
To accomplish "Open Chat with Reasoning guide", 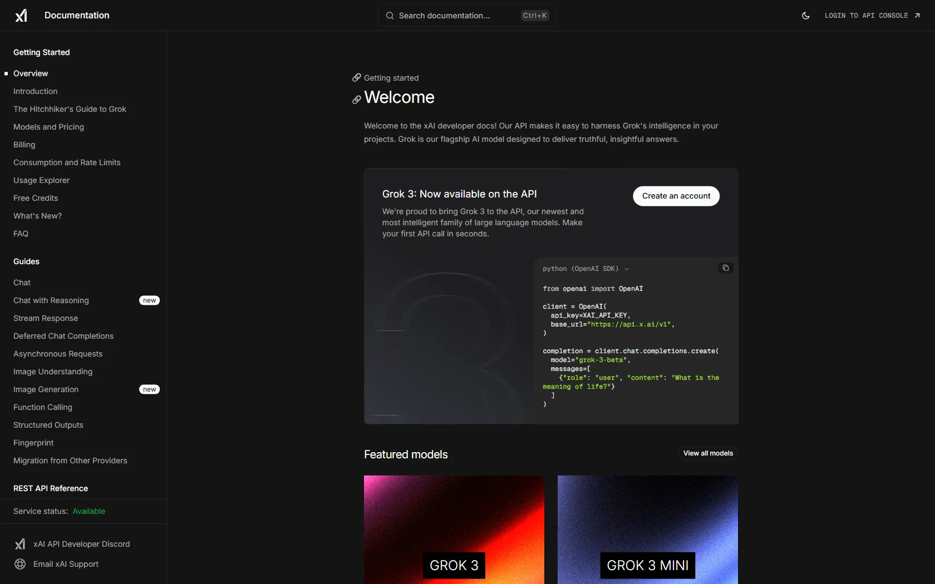I will click(51, 300).
